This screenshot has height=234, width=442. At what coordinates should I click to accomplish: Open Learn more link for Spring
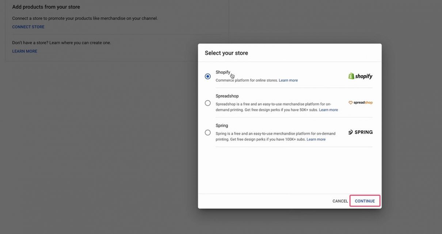[x=316, y=139]
